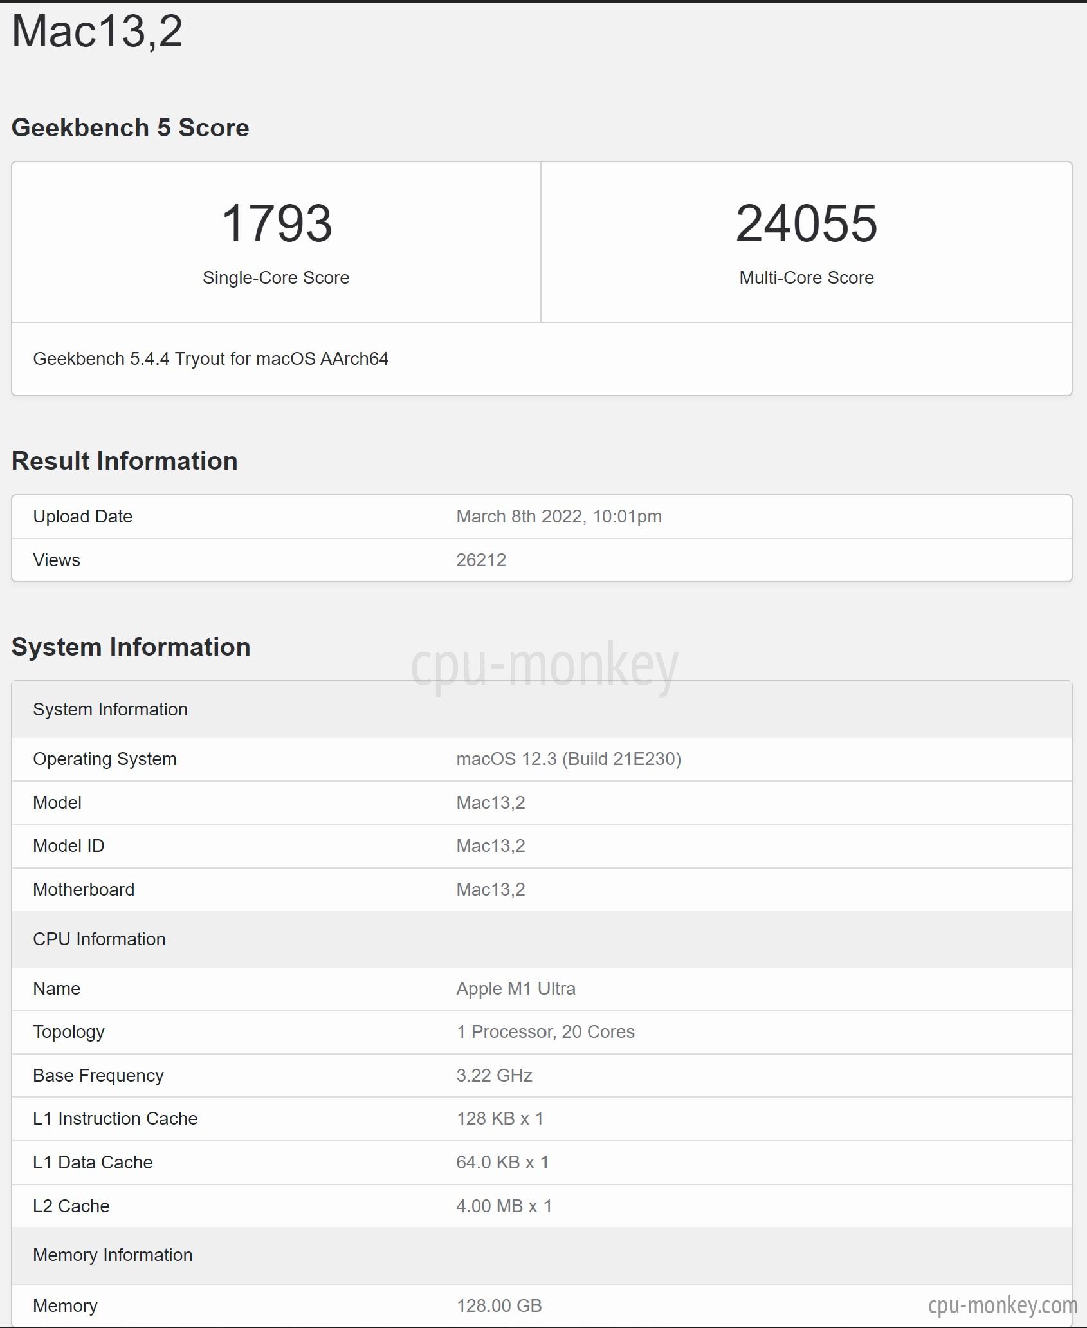Select the Base Frequency 3.22 GHz value
Screen dimensions: 1087x1328
click(494, 1075)
